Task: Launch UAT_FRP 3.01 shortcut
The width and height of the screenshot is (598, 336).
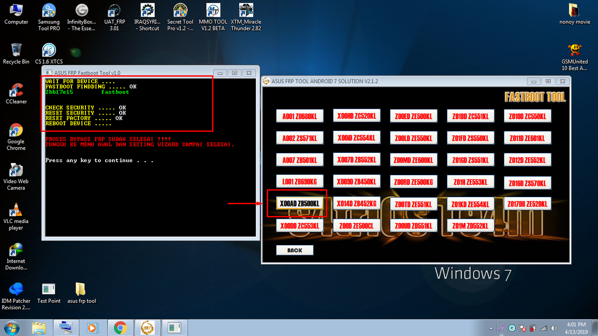Action: (x=114, y=17)
